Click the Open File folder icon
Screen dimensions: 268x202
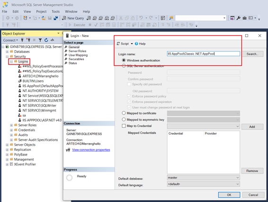coord(44,18)
